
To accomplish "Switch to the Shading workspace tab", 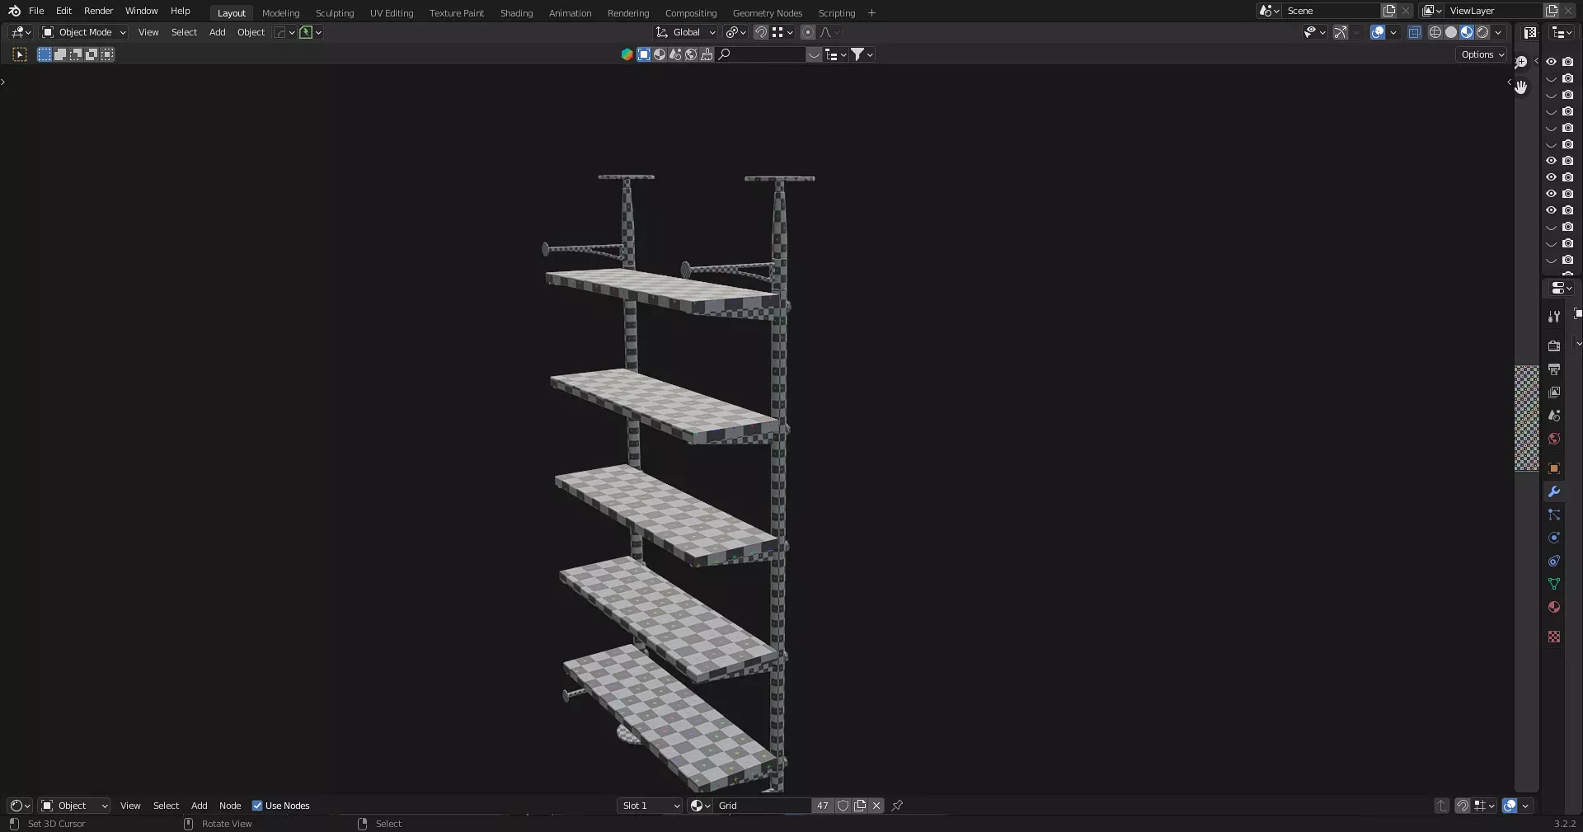I will [x=516, y=13].
